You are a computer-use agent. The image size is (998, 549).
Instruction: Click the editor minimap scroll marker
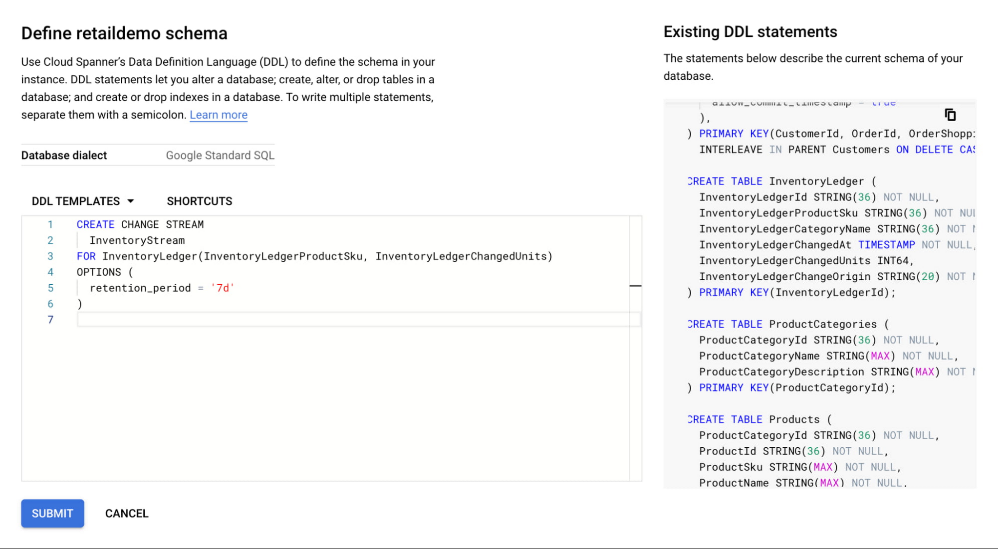pos(635,286)
